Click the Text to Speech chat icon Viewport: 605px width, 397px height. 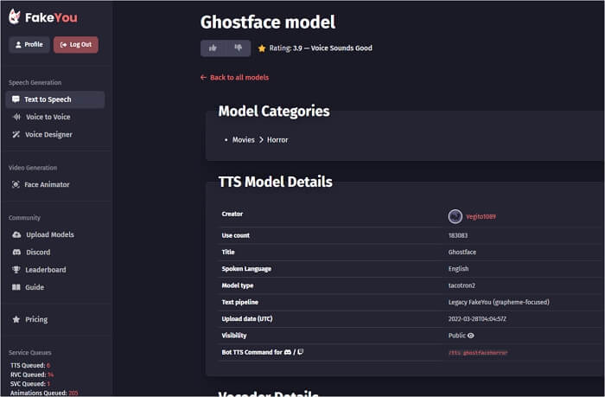[16, 99]
